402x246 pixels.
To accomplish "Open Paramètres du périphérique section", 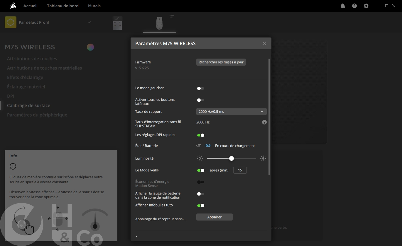I will click(x=37, y=115).
